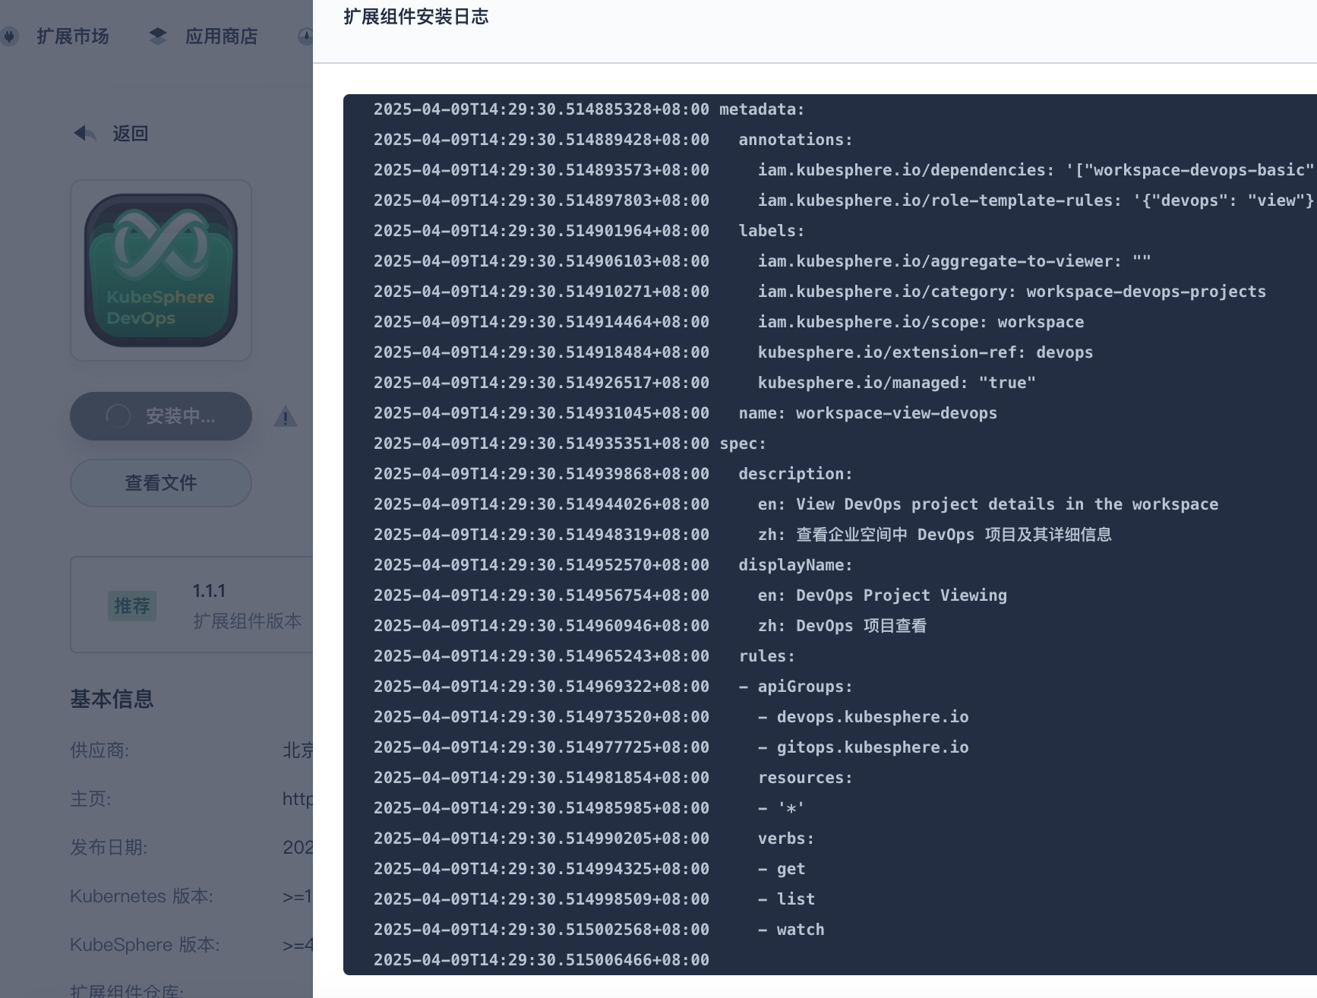Click the 基本信息 heading
The height and width of the screenshot is (998, 1317).
coord(112,699)
